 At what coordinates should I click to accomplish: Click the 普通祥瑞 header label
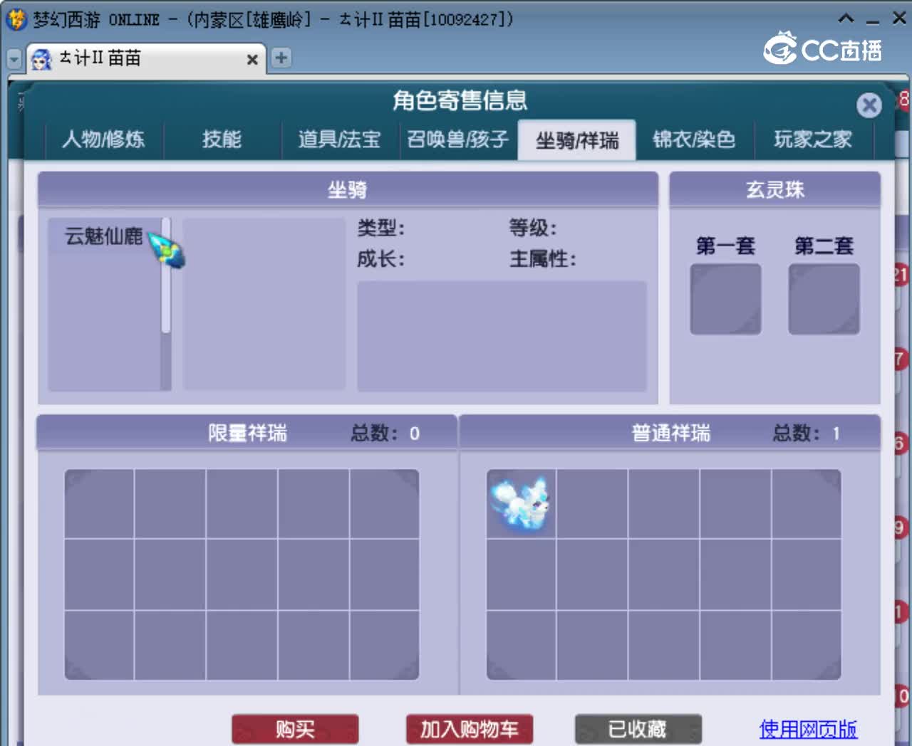[670, 433]
